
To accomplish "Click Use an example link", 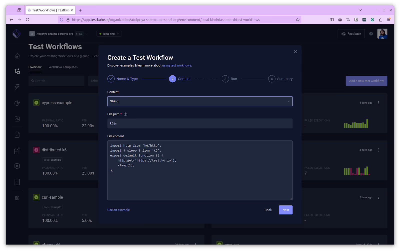I will click(x=118, y=210).
